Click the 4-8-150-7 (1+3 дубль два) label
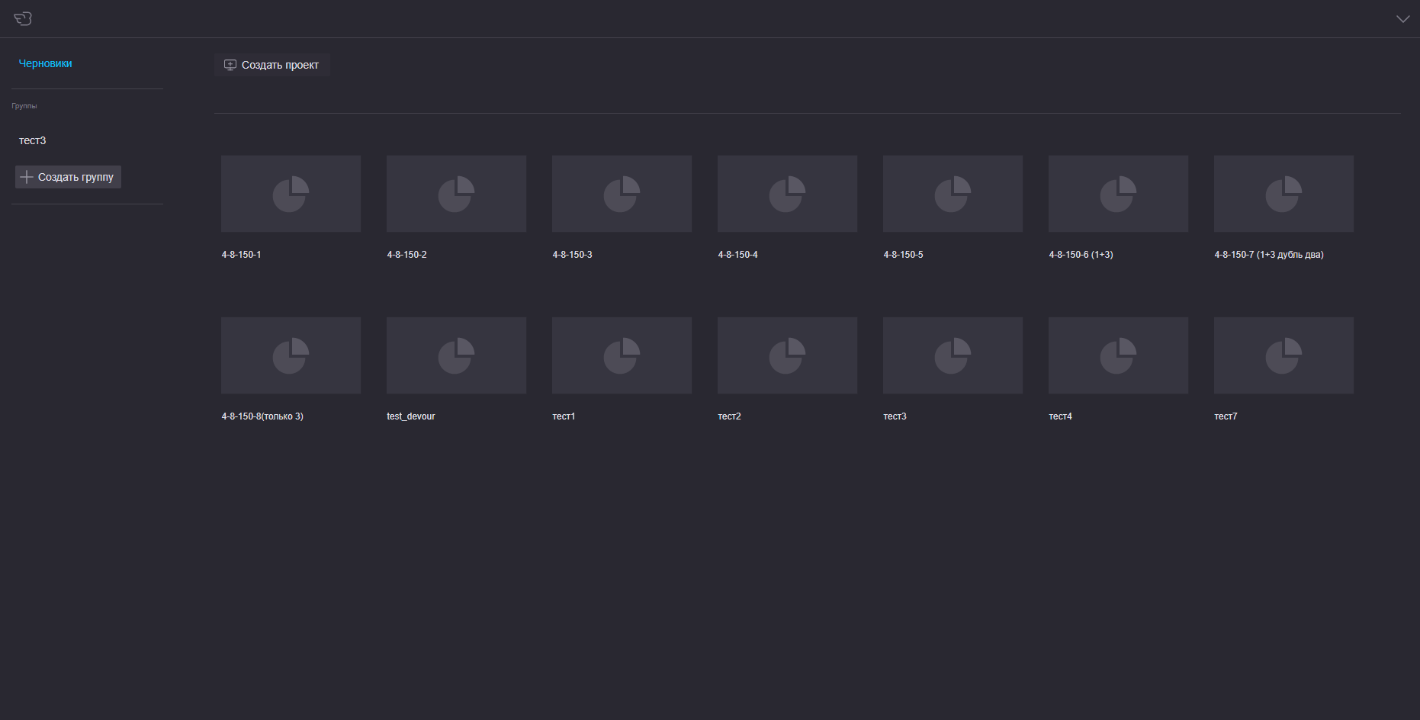Screen dimensions: 1420x720 click(x=1269, y=255)
